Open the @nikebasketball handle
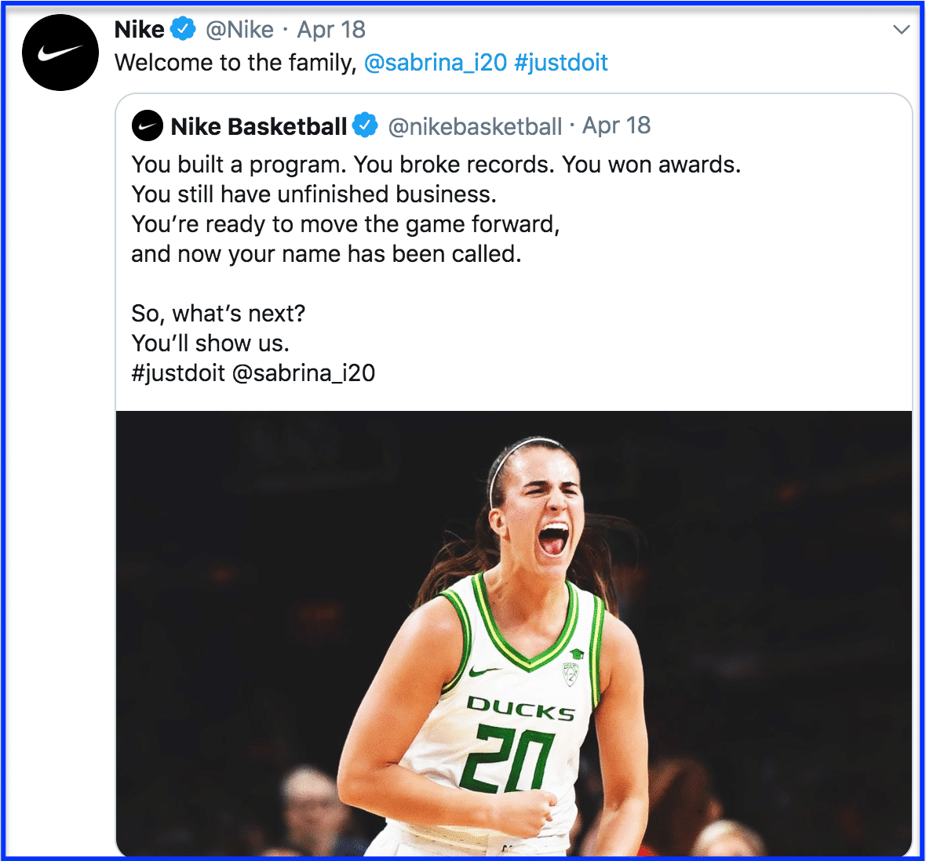This screenshot has width=926, height=861. (x=475, y=126)
